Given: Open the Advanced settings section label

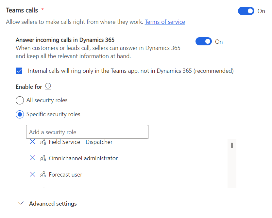Looking at the screenshot, I should pos(53,204).
